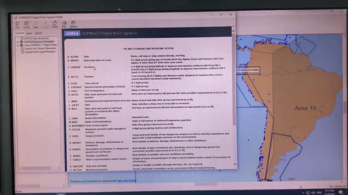The width and height of the screenshot is (348, 195).
Task: Open the volume tray icon
Action: 313,193
